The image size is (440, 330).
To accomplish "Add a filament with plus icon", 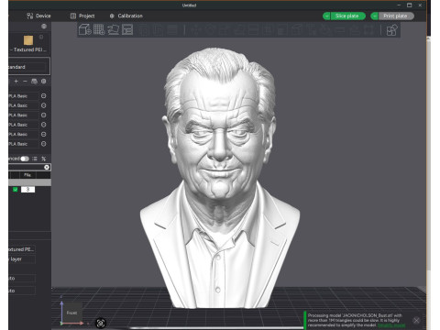I will (16, 82).
